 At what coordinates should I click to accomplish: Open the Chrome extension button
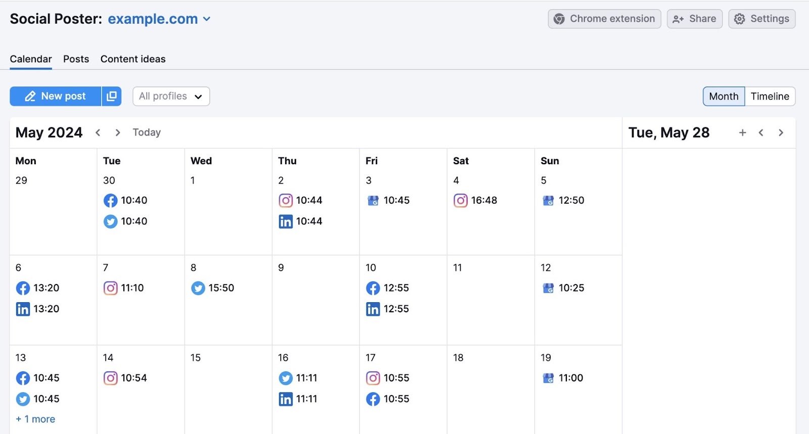point(604,19)
